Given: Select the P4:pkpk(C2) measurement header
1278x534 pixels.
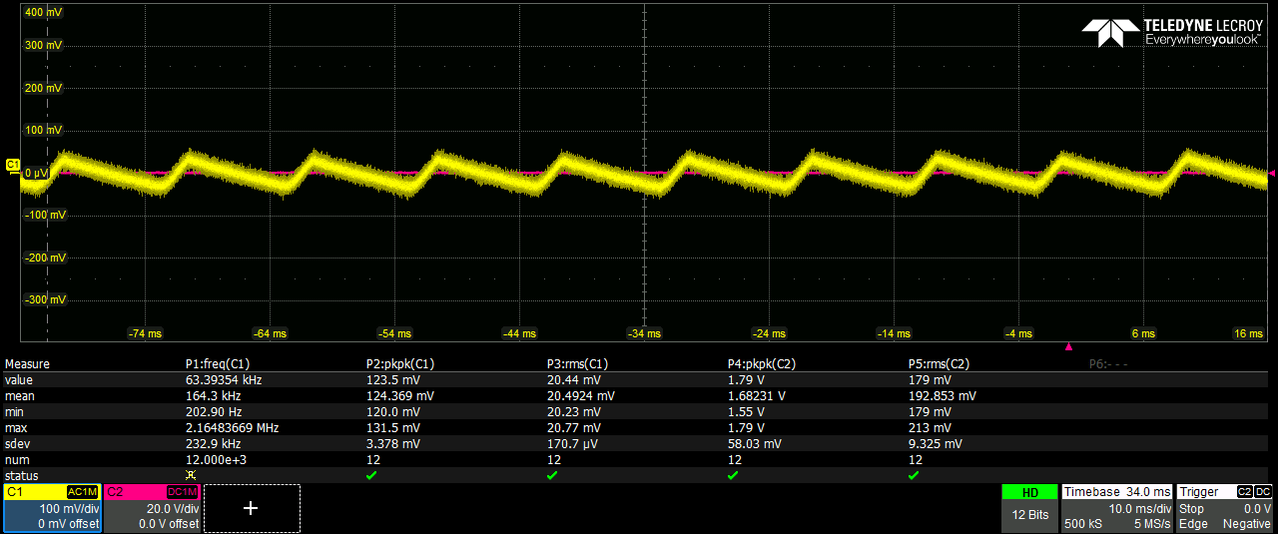Looking at the screenshot, I should [761, 364].
